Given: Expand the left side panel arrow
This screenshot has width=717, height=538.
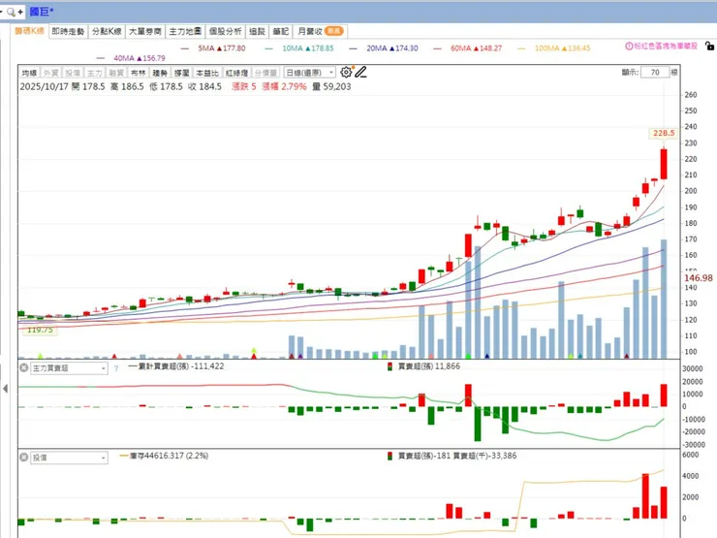Looking at the screenshot, I should click(x=5, y=389).
